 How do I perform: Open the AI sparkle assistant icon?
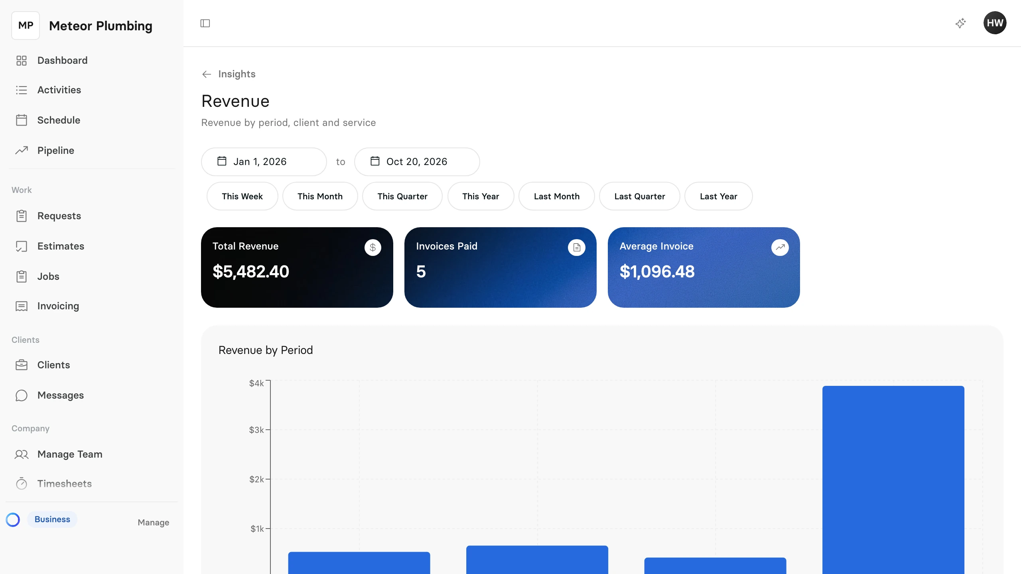961,24
